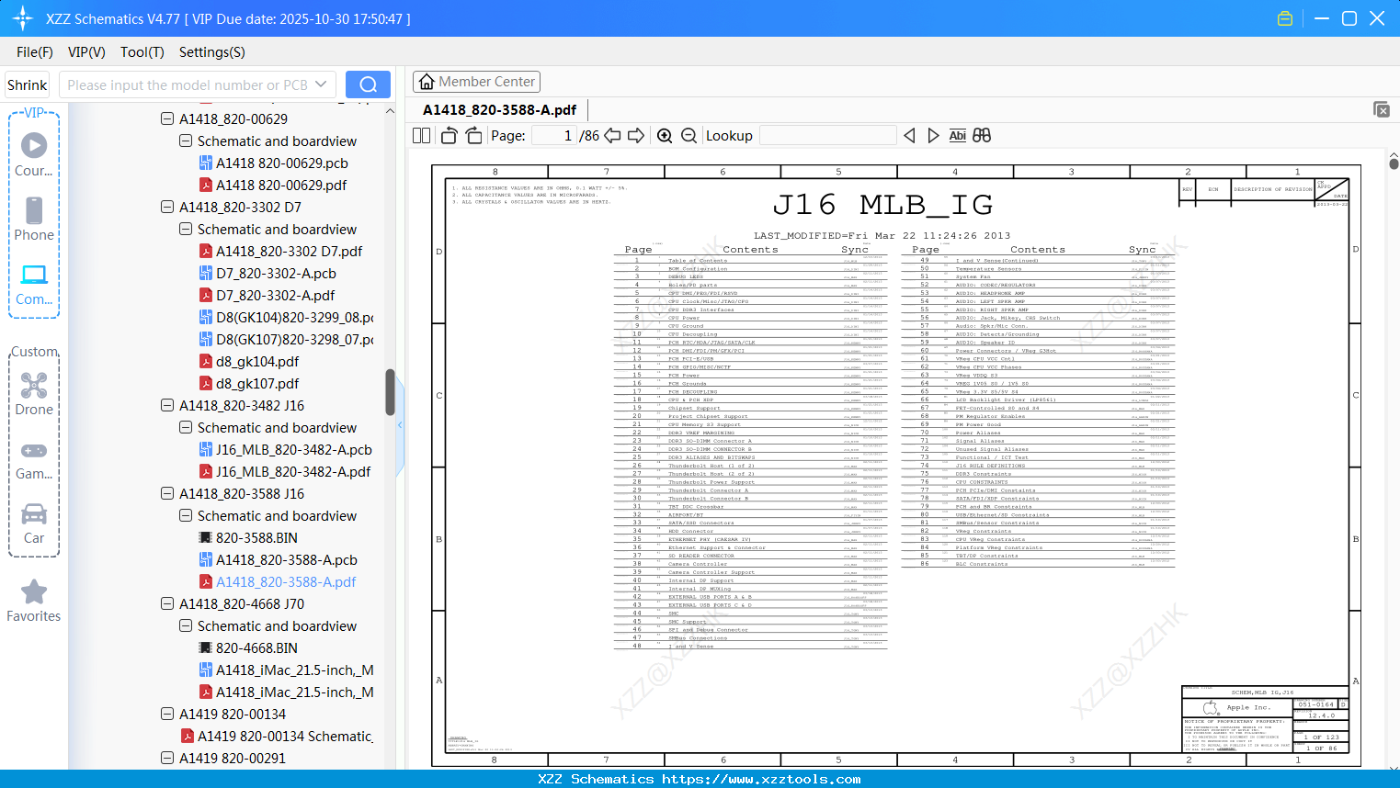The image size is (1400, 788).
Task: Click the PDF viewer vertical scrollbar thumb
Action: pos(1394,163)
